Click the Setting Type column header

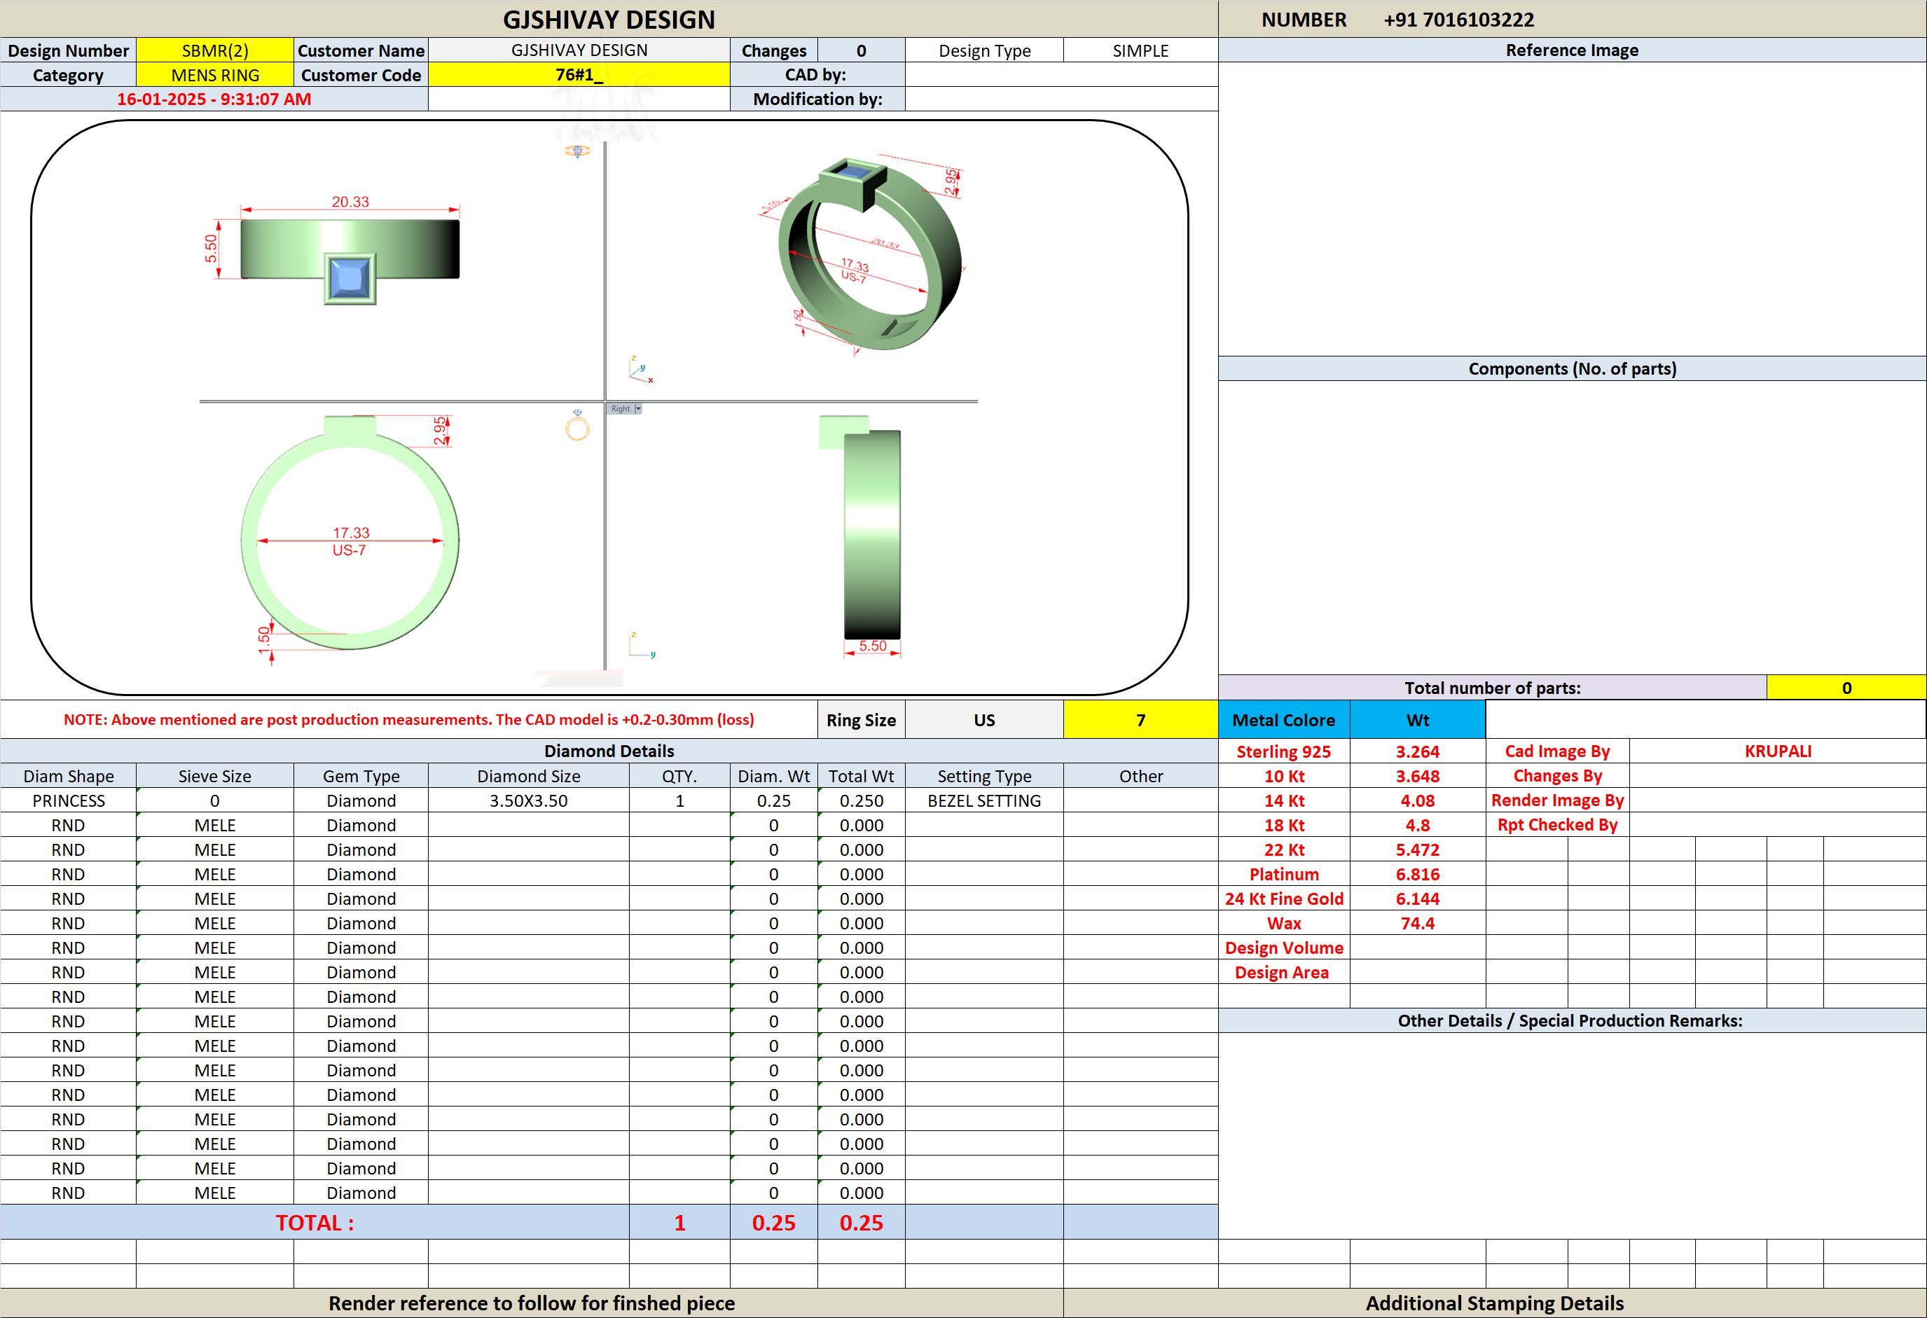pyautogui.click(x=984, y=776)
